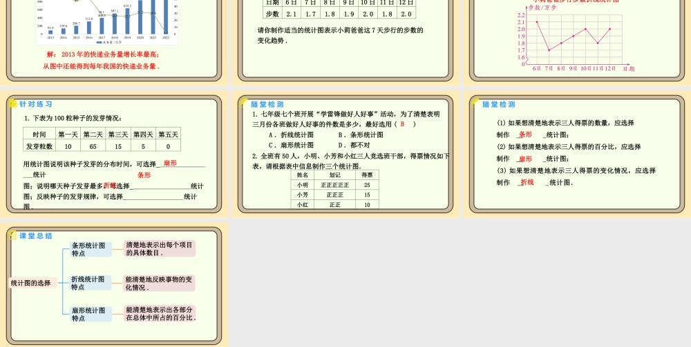Click the 小红 name cell
Viewport: 691px width, 347px height.
coord(303,204)
